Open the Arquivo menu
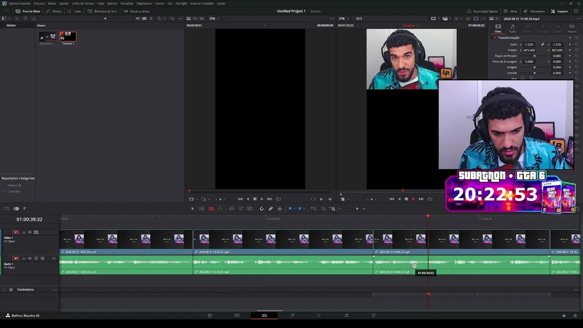Image resolution: width=583 pixels, height=328 pixels. coord(39,3)
